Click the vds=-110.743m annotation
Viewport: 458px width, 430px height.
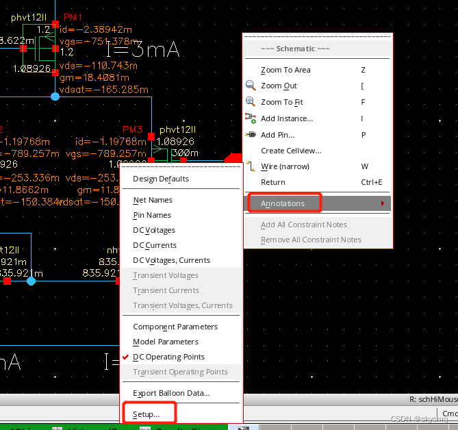(98, 66)
